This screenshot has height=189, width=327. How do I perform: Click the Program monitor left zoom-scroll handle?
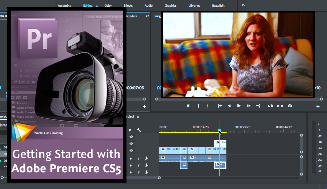(157, 99)
